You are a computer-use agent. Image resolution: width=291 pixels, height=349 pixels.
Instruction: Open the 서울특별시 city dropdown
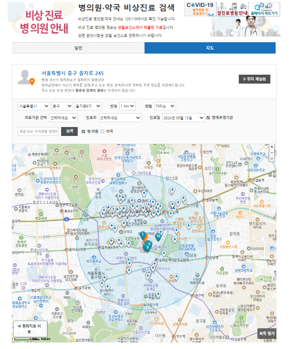point(34,106)
